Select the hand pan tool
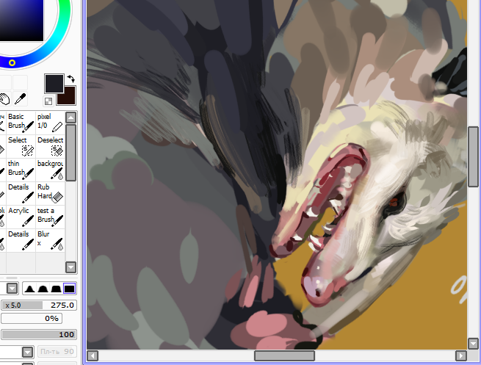This screenshot has width=481, height=365. coord(4,98)
